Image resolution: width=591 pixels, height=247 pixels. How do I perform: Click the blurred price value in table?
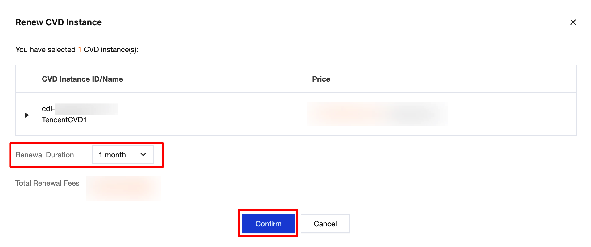(x=377, y=114)
